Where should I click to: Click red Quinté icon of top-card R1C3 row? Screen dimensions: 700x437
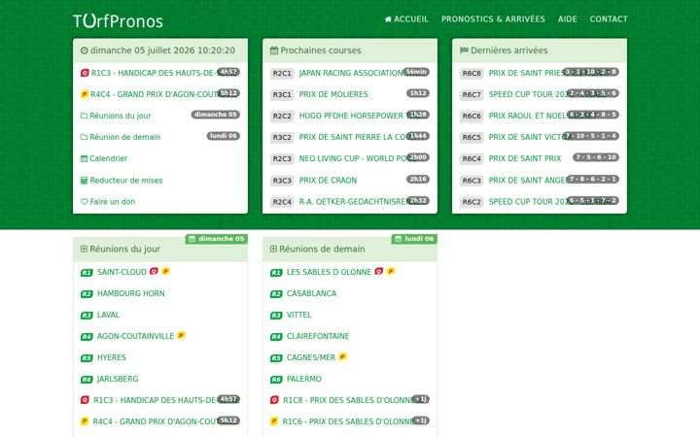pyautogui.click(x=85, y=73)
